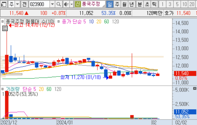Click the 14,500 price axis tick
This screenshot has height=125, width=197.
[182, 23]
